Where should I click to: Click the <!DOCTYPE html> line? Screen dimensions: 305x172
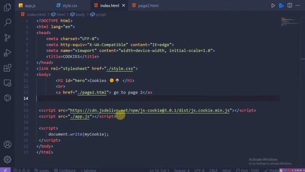(54, 21)
